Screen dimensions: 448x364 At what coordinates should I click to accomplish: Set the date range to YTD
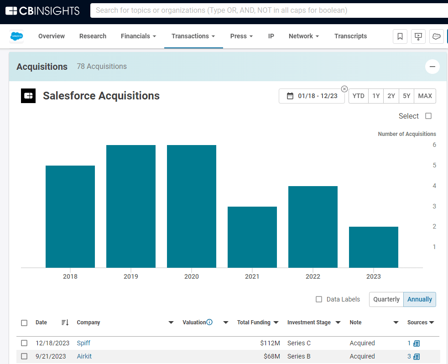358,96
